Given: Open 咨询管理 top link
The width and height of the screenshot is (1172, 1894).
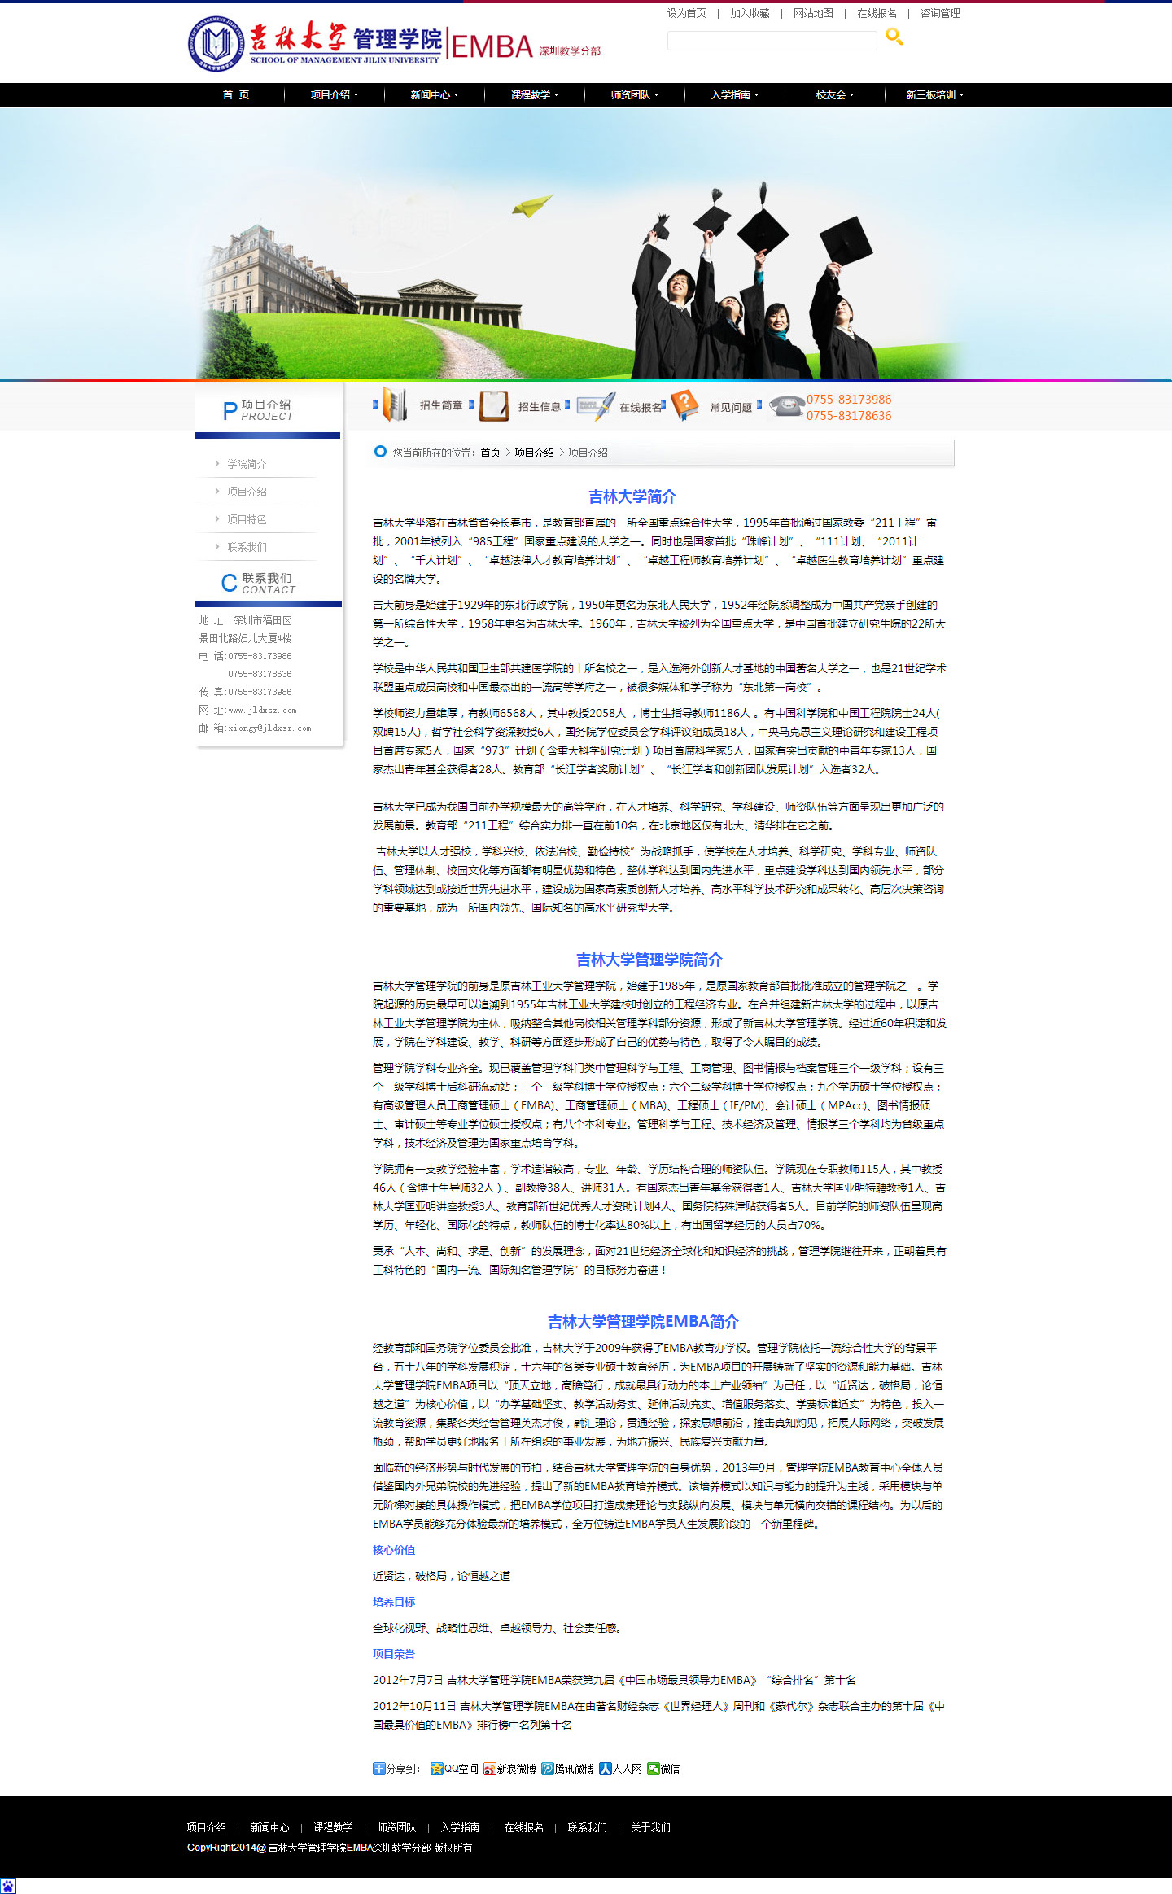Looking at the screenshot, I should (x=940, y=13).
